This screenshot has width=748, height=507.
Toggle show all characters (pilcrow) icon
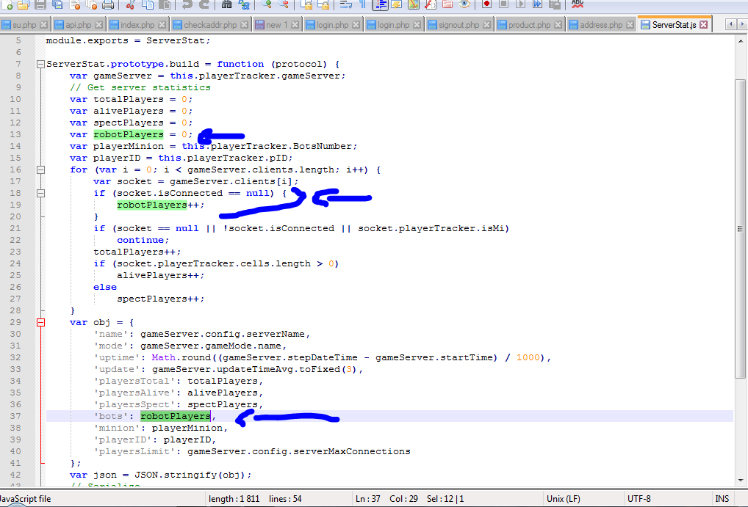click(x=361, y=6)
